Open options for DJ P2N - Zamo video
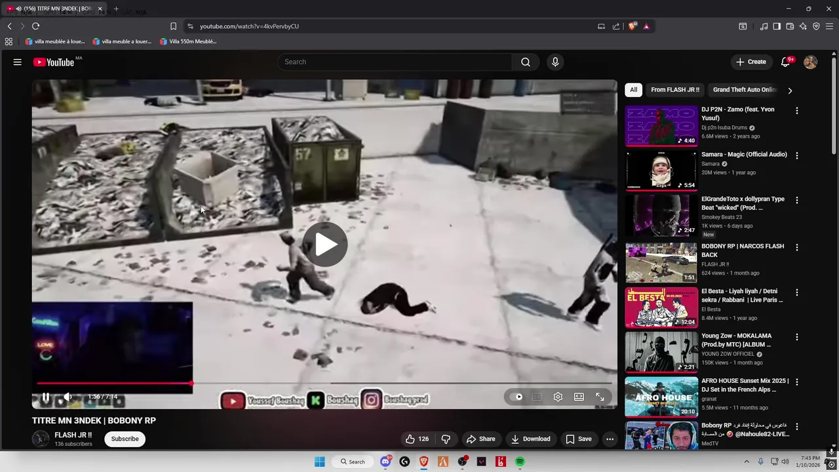839x472 pixels. [x=797, y=111]
